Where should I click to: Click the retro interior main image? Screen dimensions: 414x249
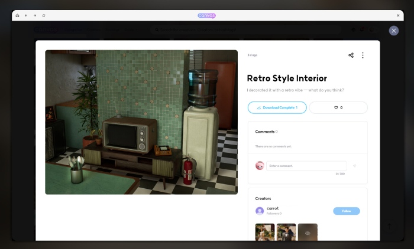(141, 122)
